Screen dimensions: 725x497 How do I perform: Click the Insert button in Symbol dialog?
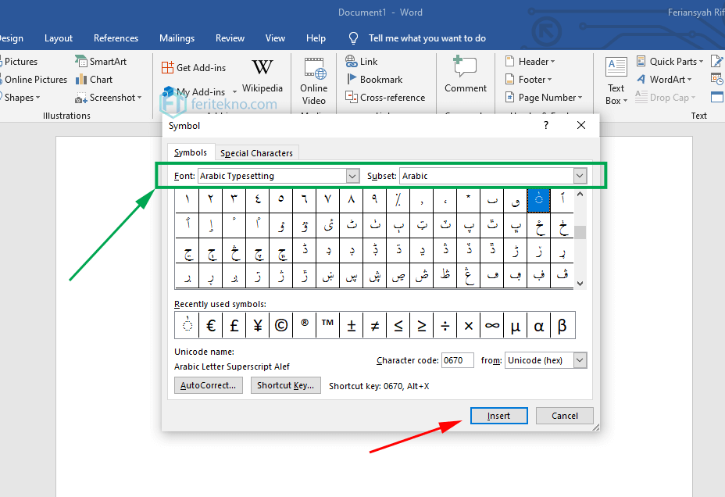(499, 416)
